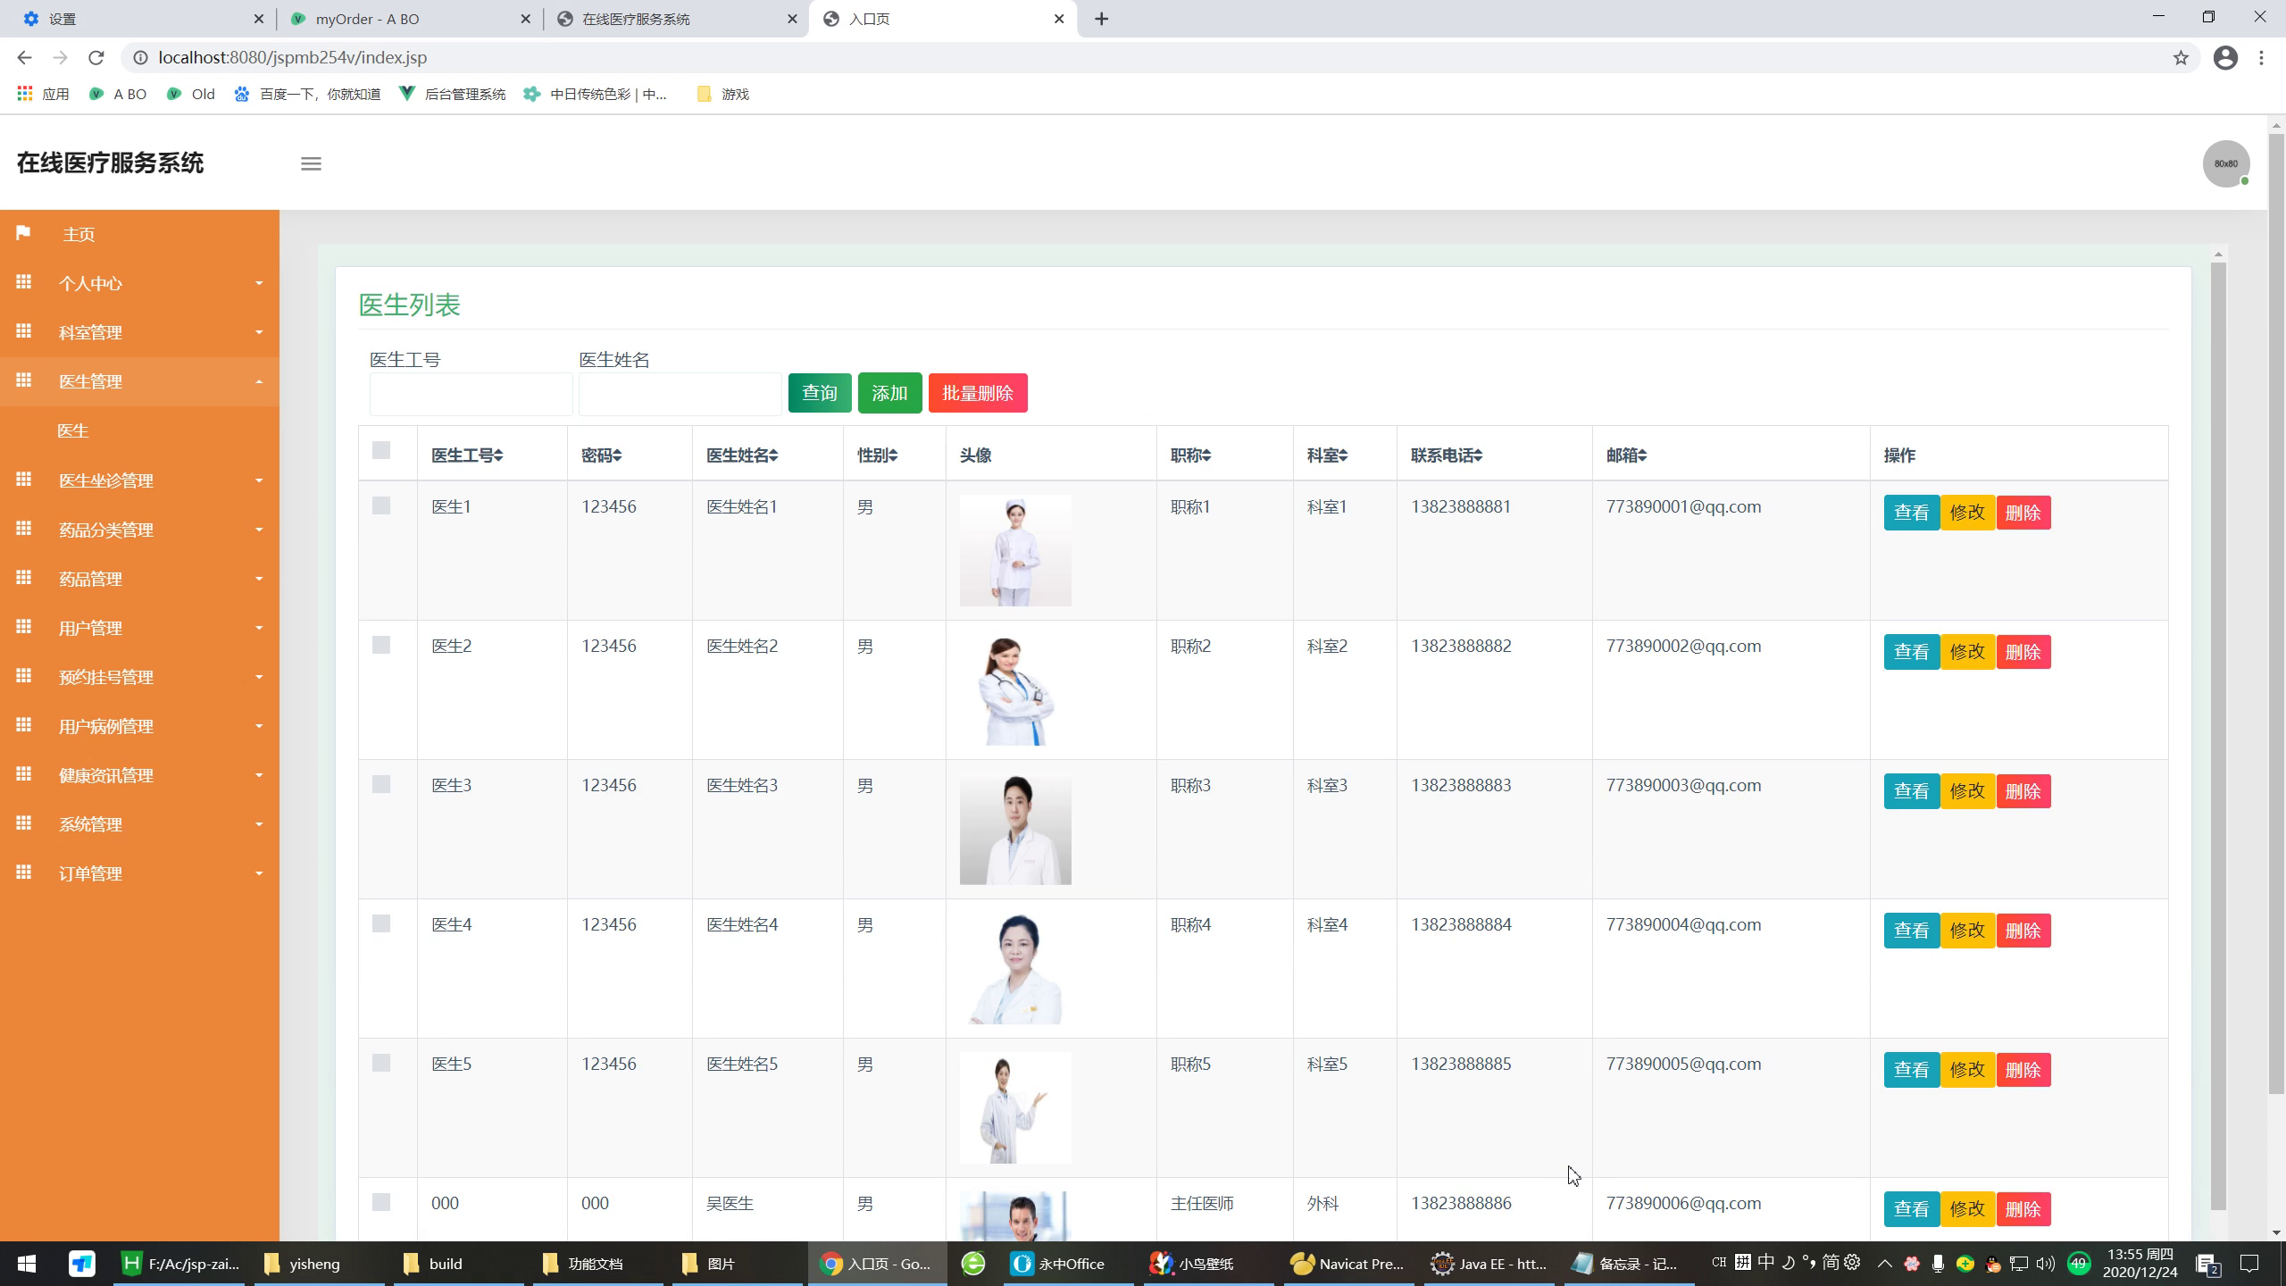
Task: Click the avatar photo of 医生3
Action: point(1015,829)
